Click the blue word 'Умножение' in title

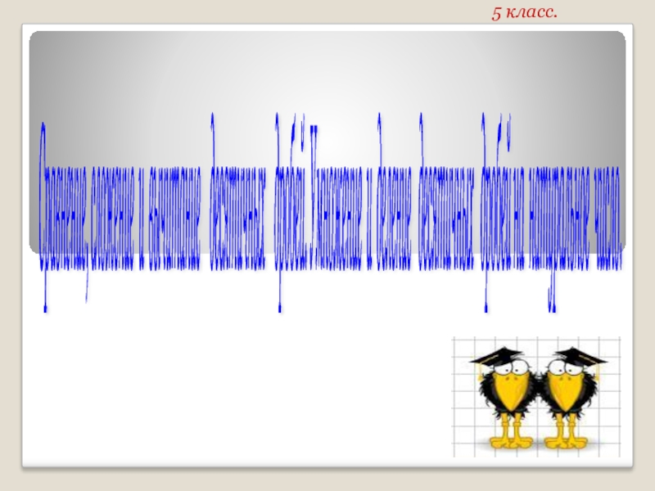(337, 196)
